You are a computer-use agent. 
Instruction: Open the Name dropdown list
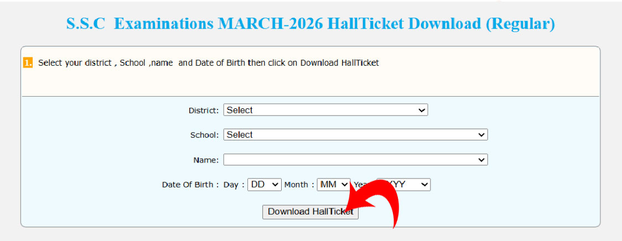(x=355, y=160)
